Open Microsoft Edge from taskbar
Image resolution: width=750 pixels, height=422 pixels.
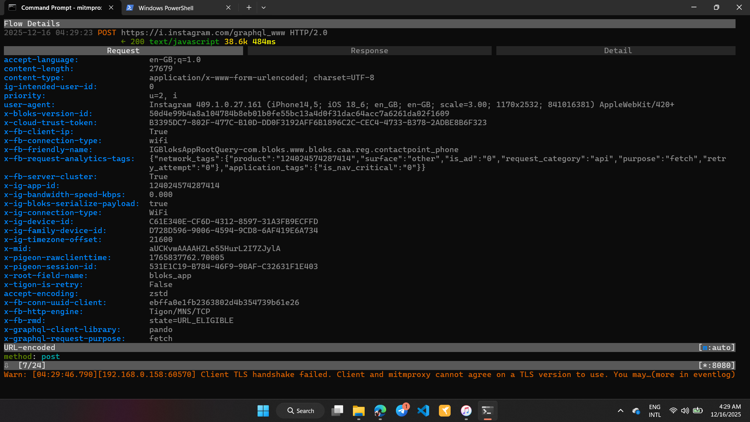(x=380, y=411)
